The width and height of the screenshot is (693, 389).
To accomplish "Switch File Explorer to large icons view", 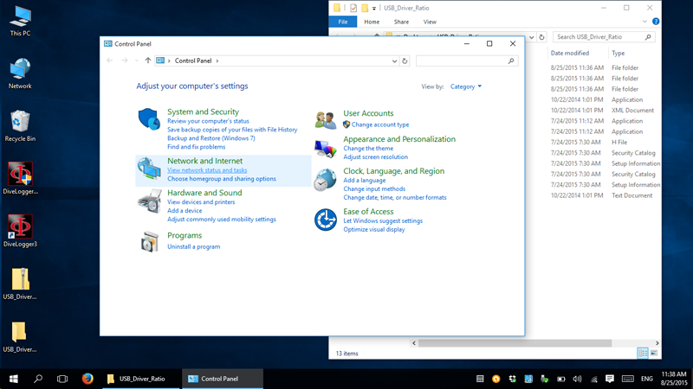I will coord(654,353).
